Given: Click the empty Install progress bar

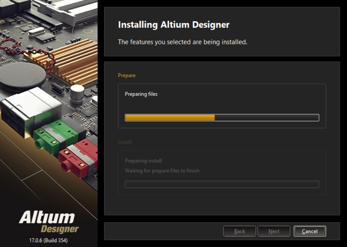Looking at the screenshot, I should click(x=222, y=184).
